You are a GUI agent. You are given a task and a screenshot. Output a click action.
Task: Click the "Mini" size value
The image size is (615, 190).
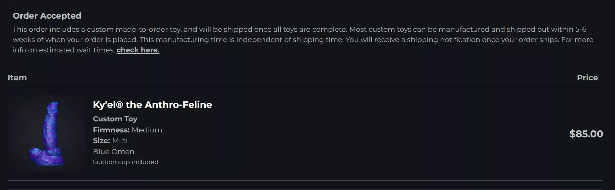coord(120,141)
